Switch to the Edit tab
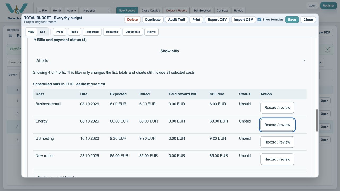This screenshot has height=191, width=340. coord(42,32)
